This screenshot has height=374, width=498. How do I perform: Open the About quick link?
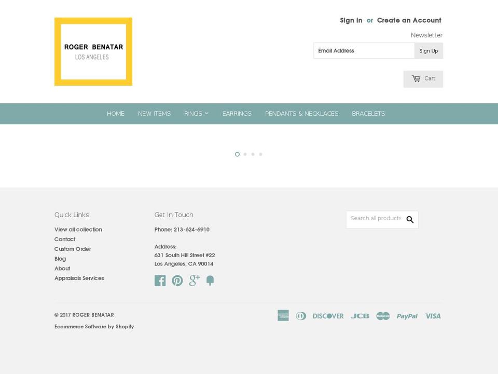coord(62,269)
